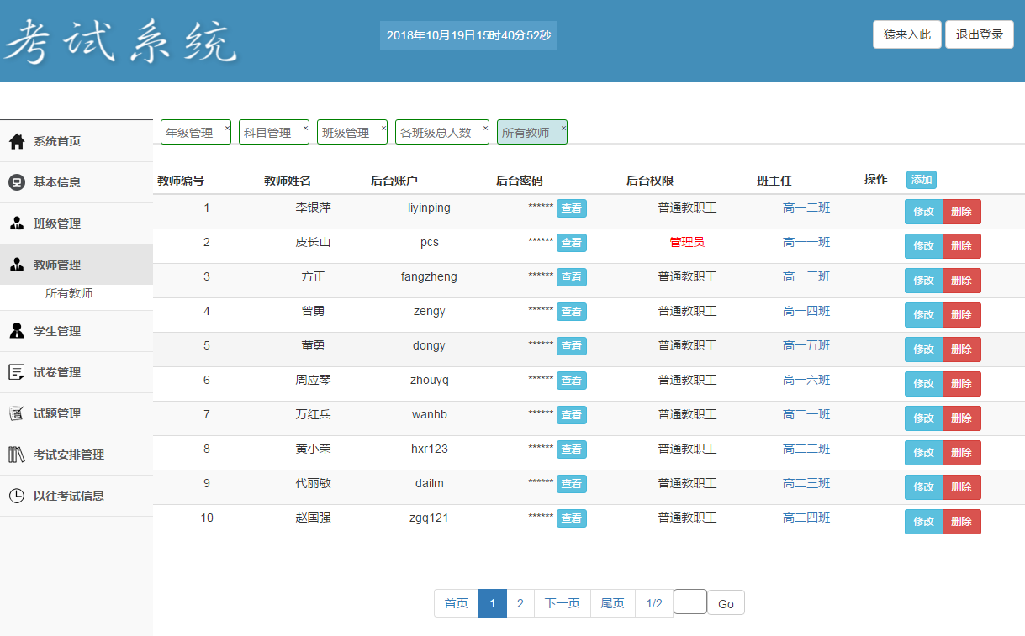Click the home icon beside 系统首页
Viewport: 1025px width, 636px height.
pyautogui.click(x=17, y=141)
